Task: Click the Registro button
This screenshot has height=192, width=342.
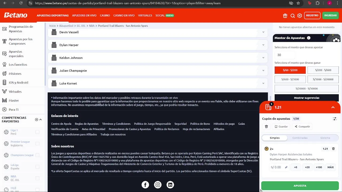Action: pos(312,15)
